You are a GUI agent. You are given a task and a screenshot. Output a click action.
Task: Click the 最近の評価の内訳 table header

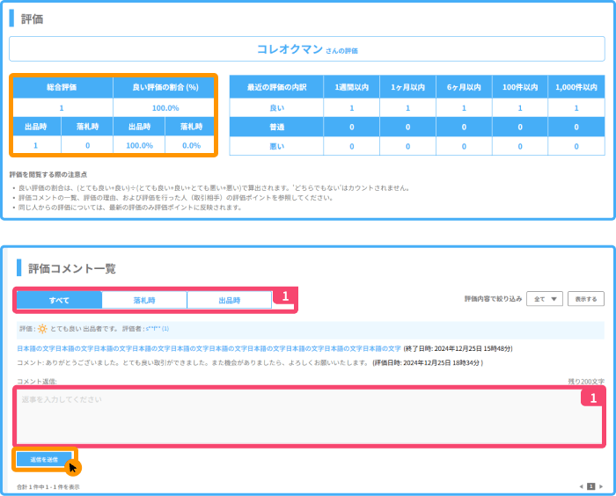click(x=276, y=87)
